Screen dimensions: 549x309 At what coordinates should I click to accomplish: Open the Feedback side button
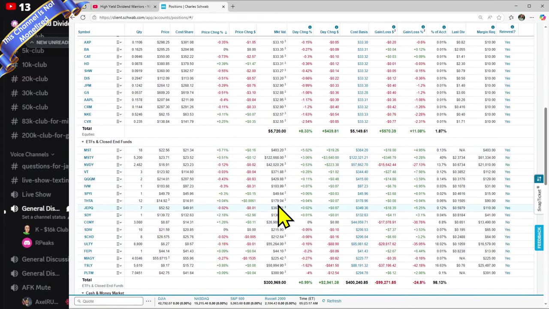pyautogui.click(x=539, y=238)
